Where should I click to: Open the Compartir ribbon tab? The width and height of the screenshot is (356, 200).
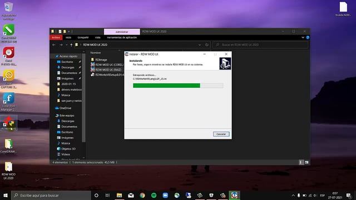[83, 37]
